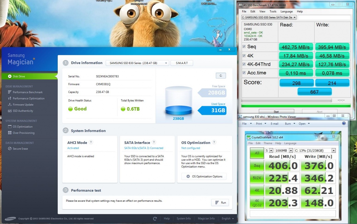The height and width of the screenshot is (224, 357).
Task: Click the help icon beside SATA Interface
Action: tap(154, 142)
